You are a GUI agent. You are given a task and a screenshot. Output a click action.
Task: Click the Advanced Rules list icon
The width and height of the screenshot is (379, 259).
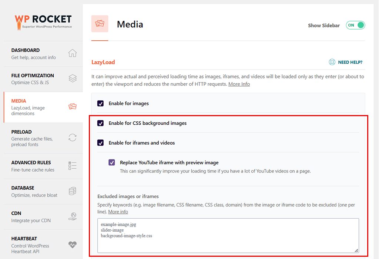pyautogui.click(x=73, y=166)
